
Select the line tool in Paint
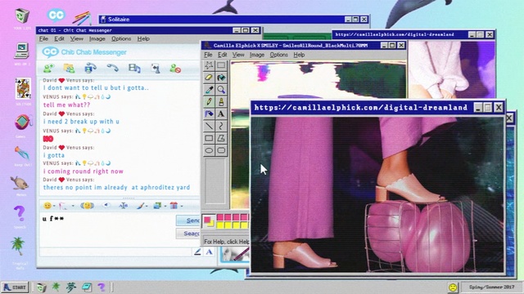209,126
